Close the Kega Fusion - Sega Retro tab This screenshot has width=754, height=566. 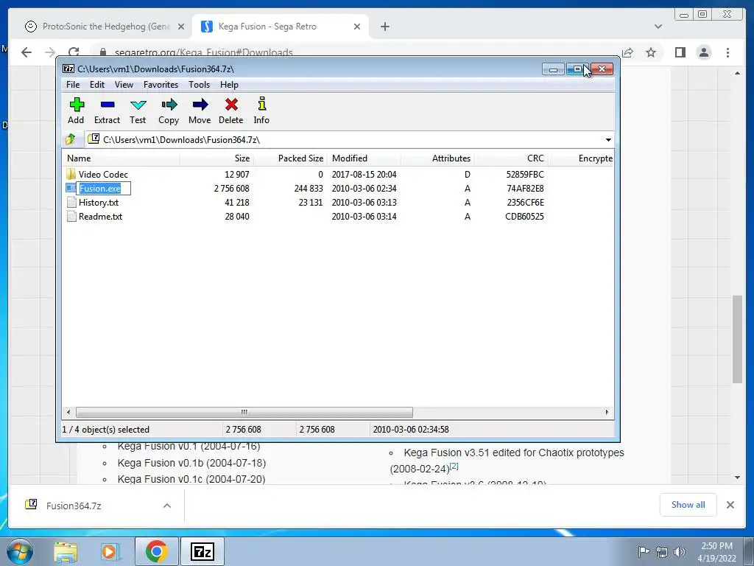point(357,27)
